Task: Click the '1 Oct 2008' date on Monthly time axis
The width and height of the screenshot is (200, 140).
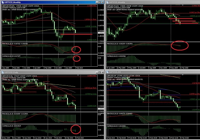Action: point(58,68)
